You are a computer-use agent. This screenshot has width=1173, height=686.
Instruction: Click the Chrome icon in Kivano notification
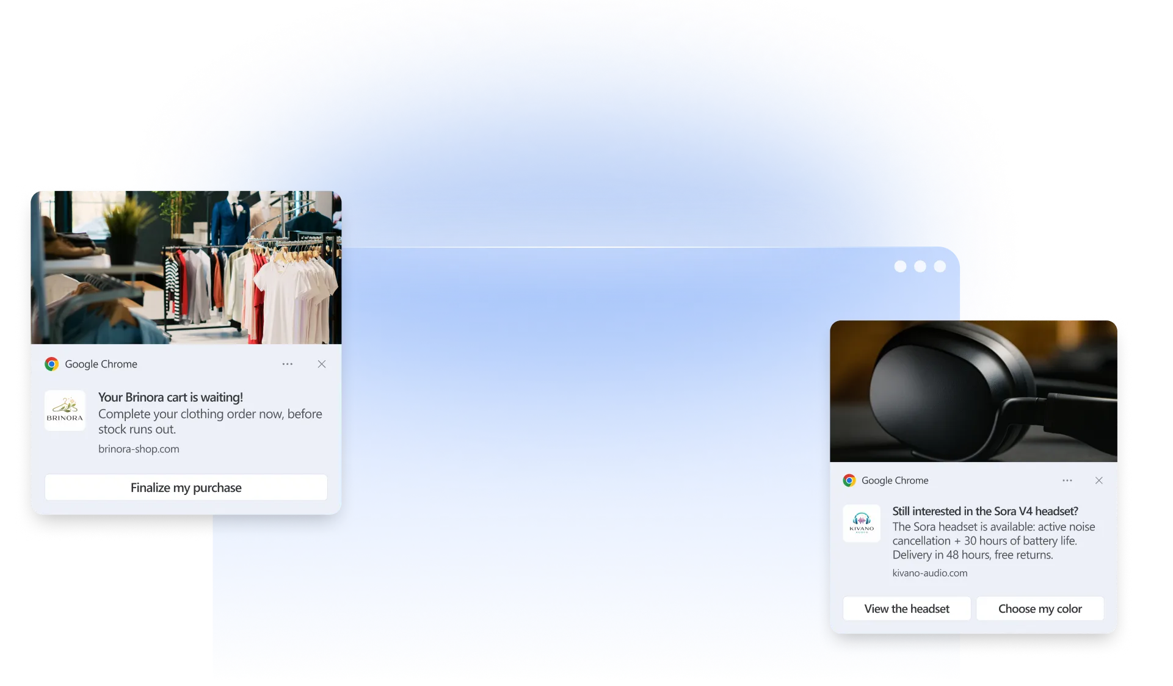coord(849,481)
